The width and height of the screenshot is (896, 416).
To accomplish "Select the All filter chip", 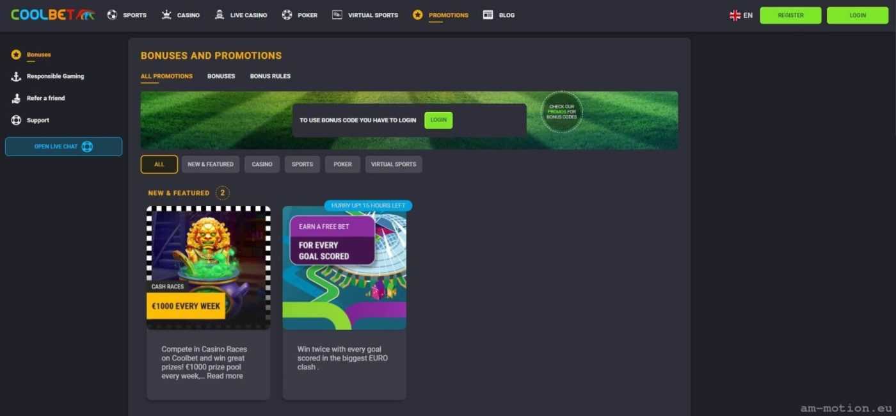I will click(x=159, y=164).
